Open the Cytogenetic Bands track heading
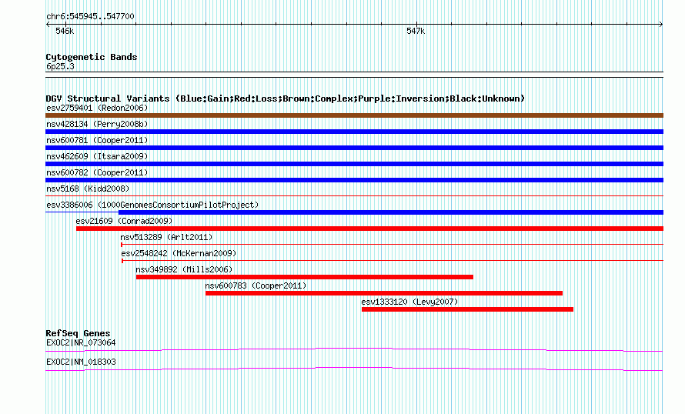685x414 pixels. [x=92, y=57]
